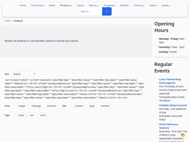Open Lunar Networking Extravaganza event link
The image size is (190, 142).
click(x=170, y=81)
